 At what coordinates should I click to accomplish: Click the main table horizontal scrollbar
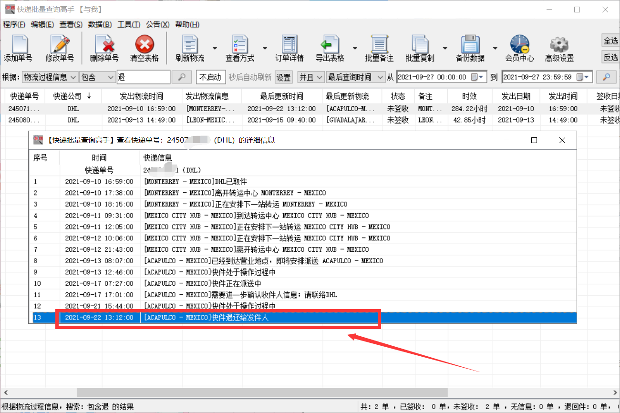pos(262,392)
